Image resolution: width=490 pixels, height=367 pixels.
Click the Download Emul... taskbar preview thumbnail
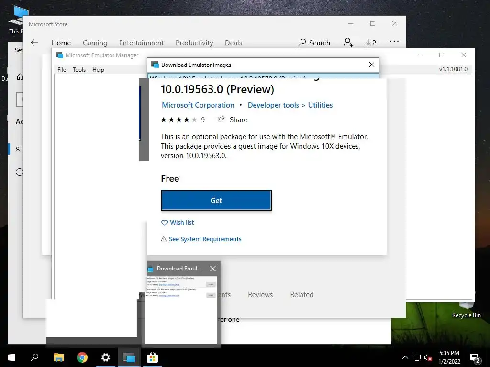coord(181,309)
